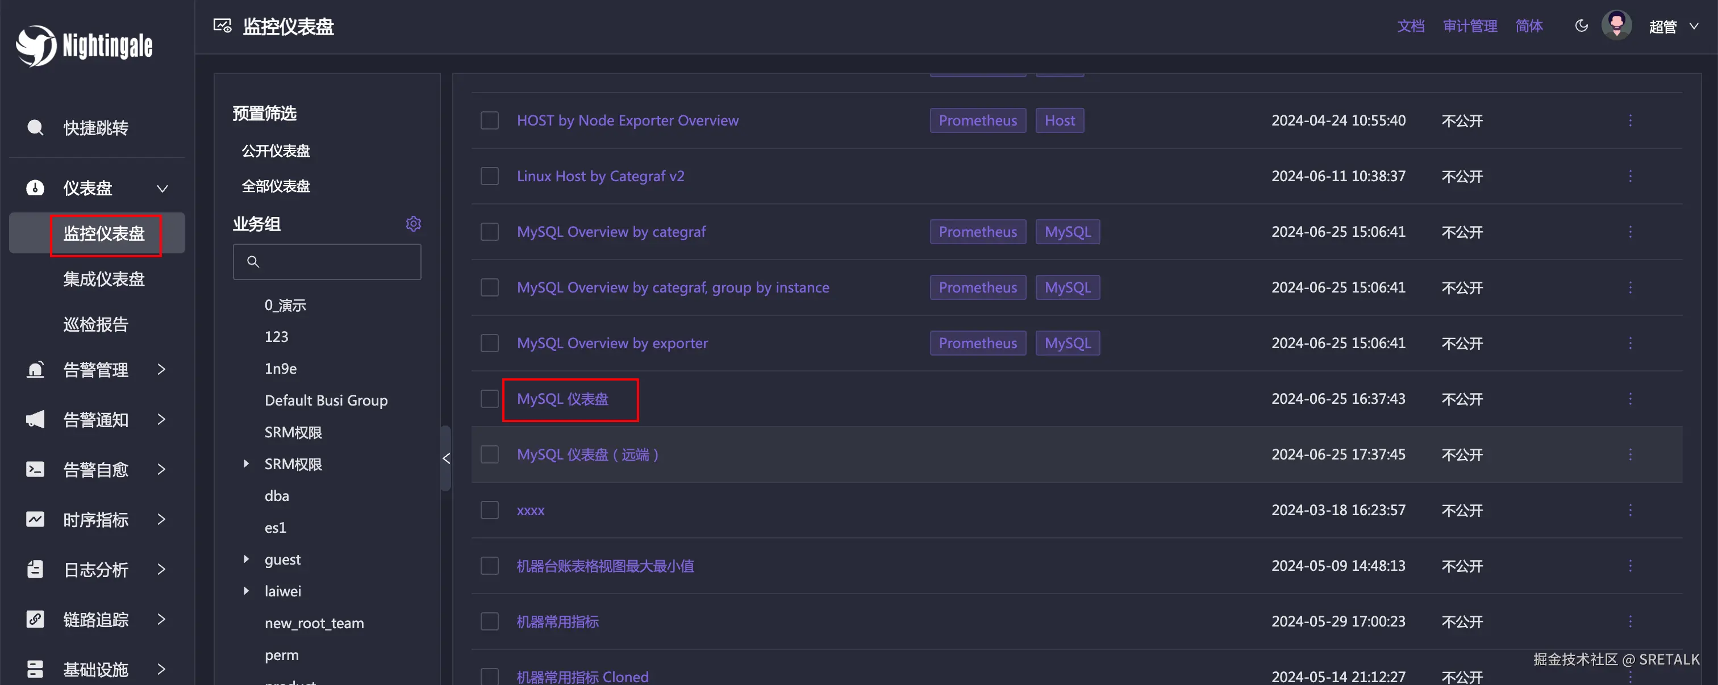
Task: Toggle dark mode moon icon
Action: (x=1581, y=26)
